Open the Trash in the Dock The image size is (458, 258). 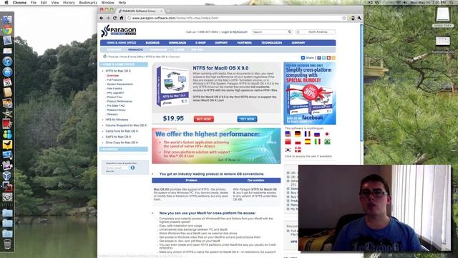coord(7,244)
